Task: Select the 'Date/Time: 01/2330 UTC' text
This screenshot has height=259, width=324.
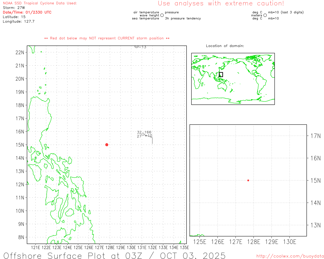Action: coord(27,12)
